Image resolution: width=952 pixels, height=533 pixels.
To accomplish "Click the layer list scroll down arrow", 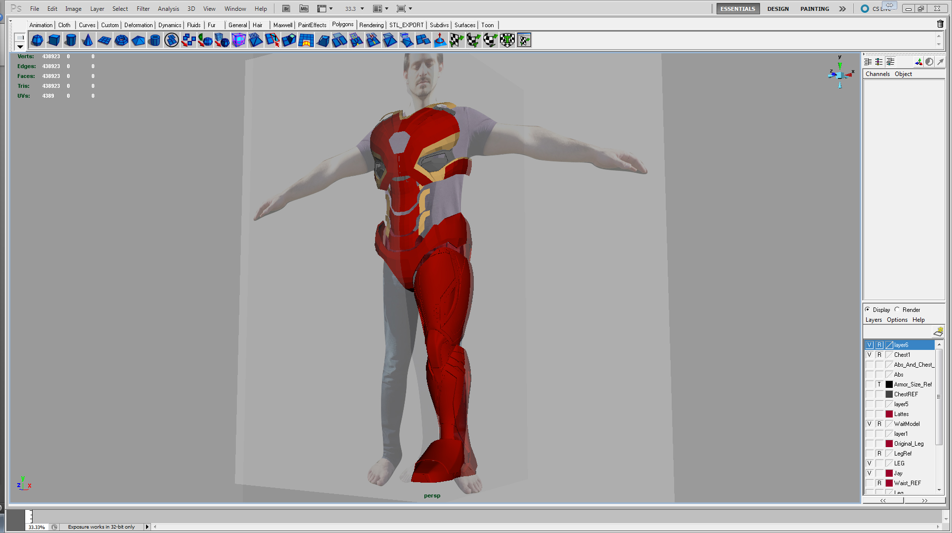I will pyautogui.click(x=939, y=490).
